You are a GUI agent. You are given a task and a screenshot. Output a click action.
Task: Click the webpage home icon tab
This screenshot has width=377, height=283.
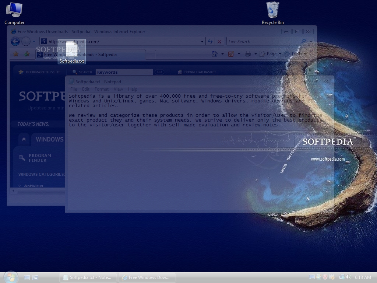(x=24, y=139)
